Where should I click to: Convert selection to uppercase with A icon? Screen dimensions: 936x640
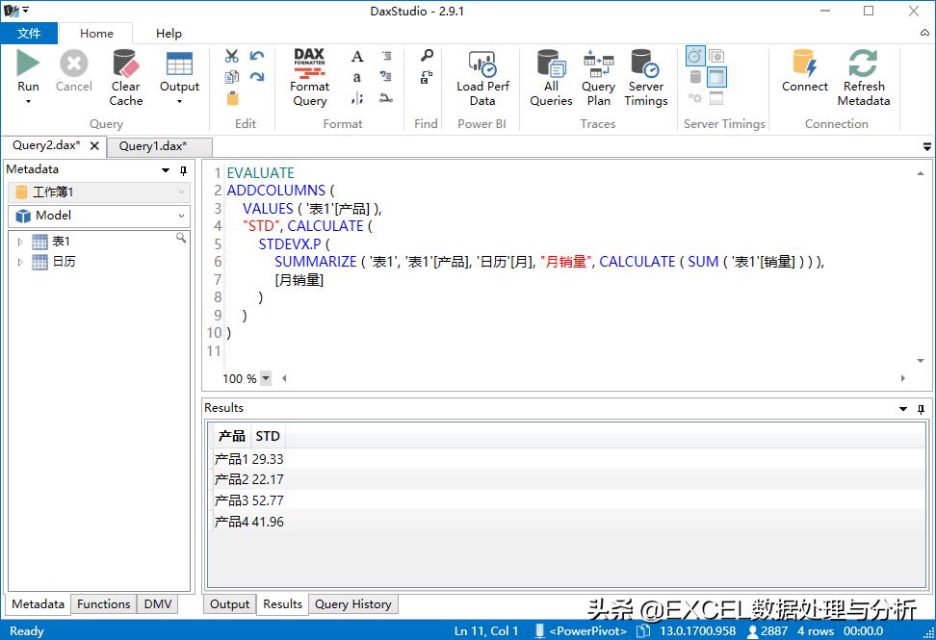[357, 57]
